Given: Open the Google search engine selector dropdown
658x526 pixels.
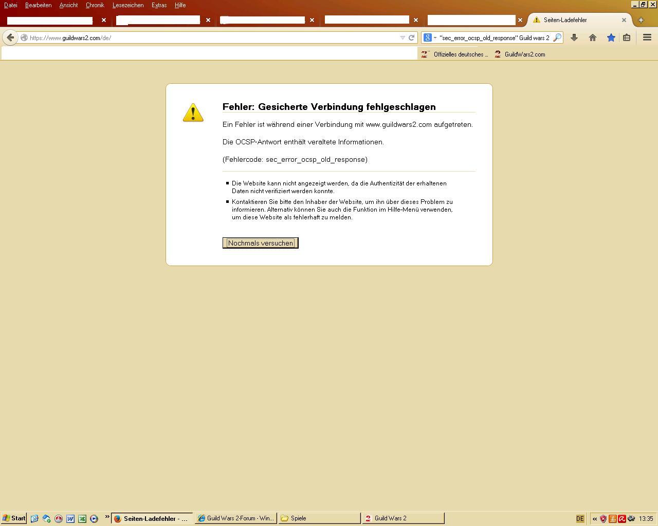Looking at the screenshot, I should point(430,37).
